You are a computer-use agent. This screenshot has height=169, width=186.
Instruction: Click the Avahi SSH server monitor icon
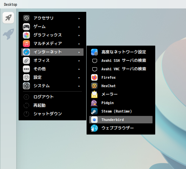(x=95, y=61)
